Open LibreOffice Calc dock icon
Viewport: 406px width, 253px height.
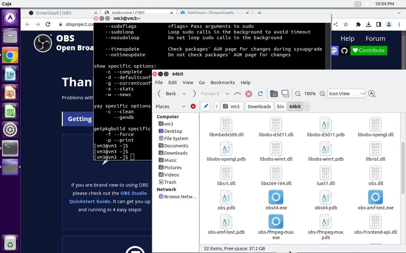point(10,111)
